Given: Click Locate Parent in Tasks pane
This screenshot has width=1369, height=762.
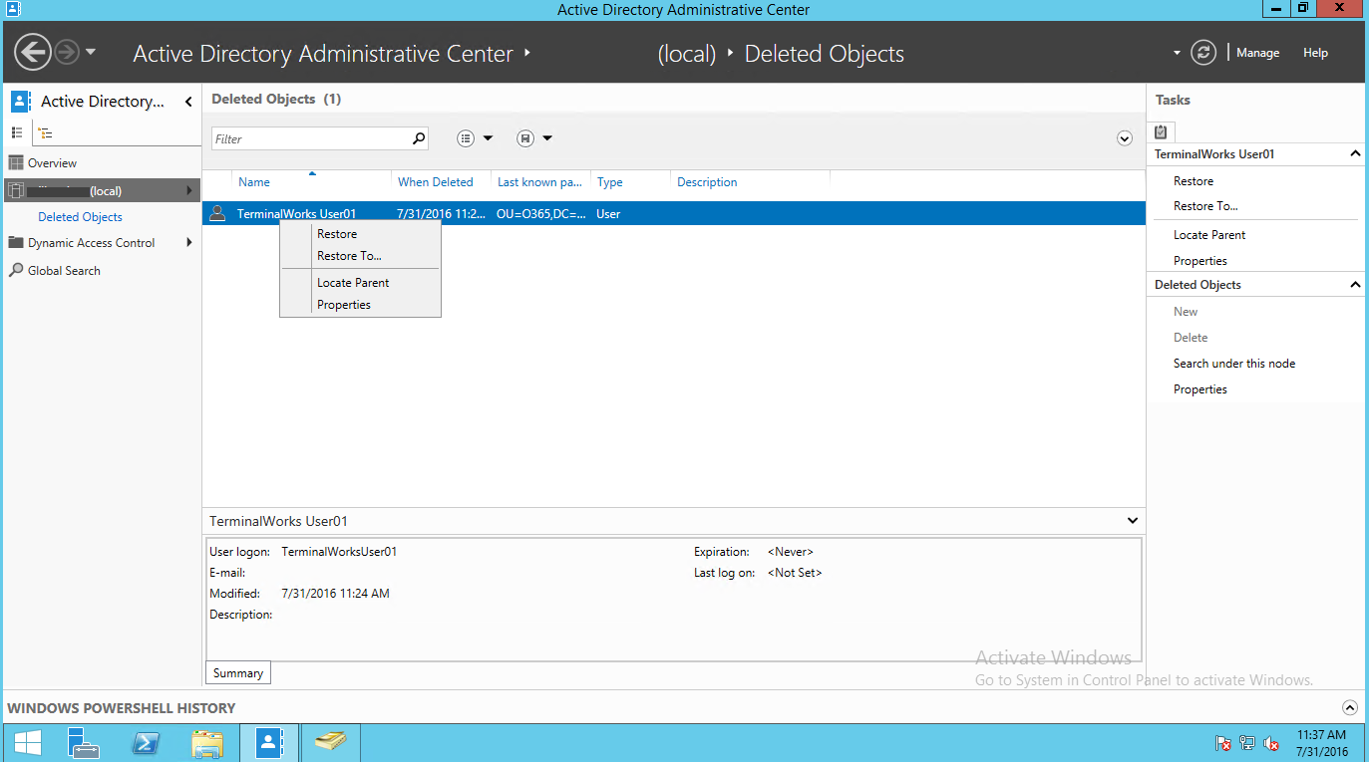Looking at the screenshot, I should tap(1209, 235).
